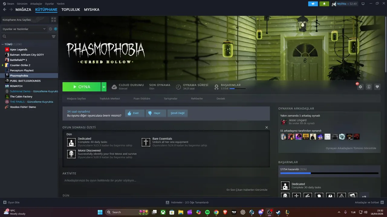The height and width of the screenshot is (217, 387).
Task: Click Oynayan Arkadaşların Tümünü Görüntüle link
Action: click(x=351, y=148)
